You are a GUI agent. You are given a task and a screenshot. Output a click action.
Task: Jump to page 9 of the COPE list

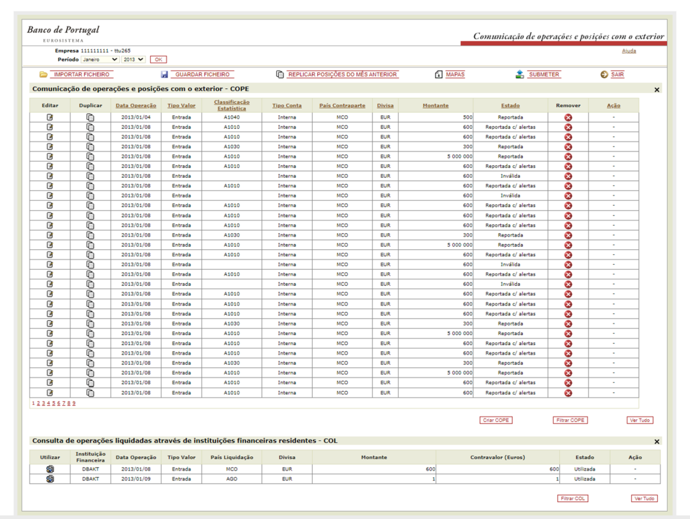[x=74, y=403]
